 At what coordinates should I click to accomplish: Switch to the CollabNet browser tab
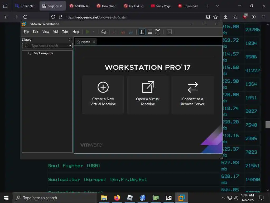click(x=25, y=6)
